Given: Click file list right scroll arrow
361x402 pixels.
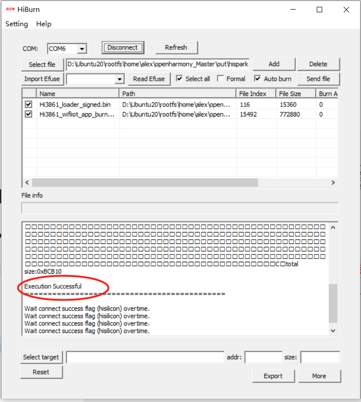Looking at the screenshot, I should click(333, 183).
